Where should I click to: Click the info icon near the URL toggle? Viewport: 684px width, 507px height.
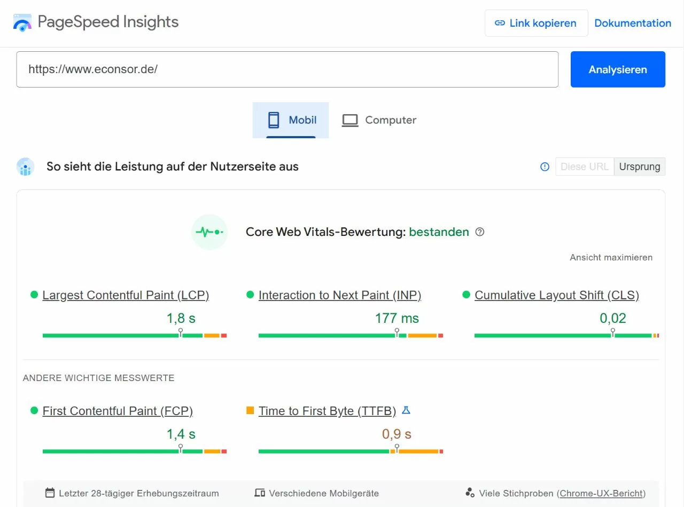coord(544,167)
